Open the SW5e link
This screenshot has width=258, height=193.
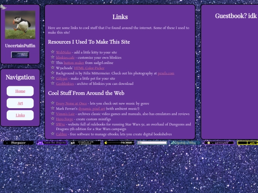[x=60, y=124]
